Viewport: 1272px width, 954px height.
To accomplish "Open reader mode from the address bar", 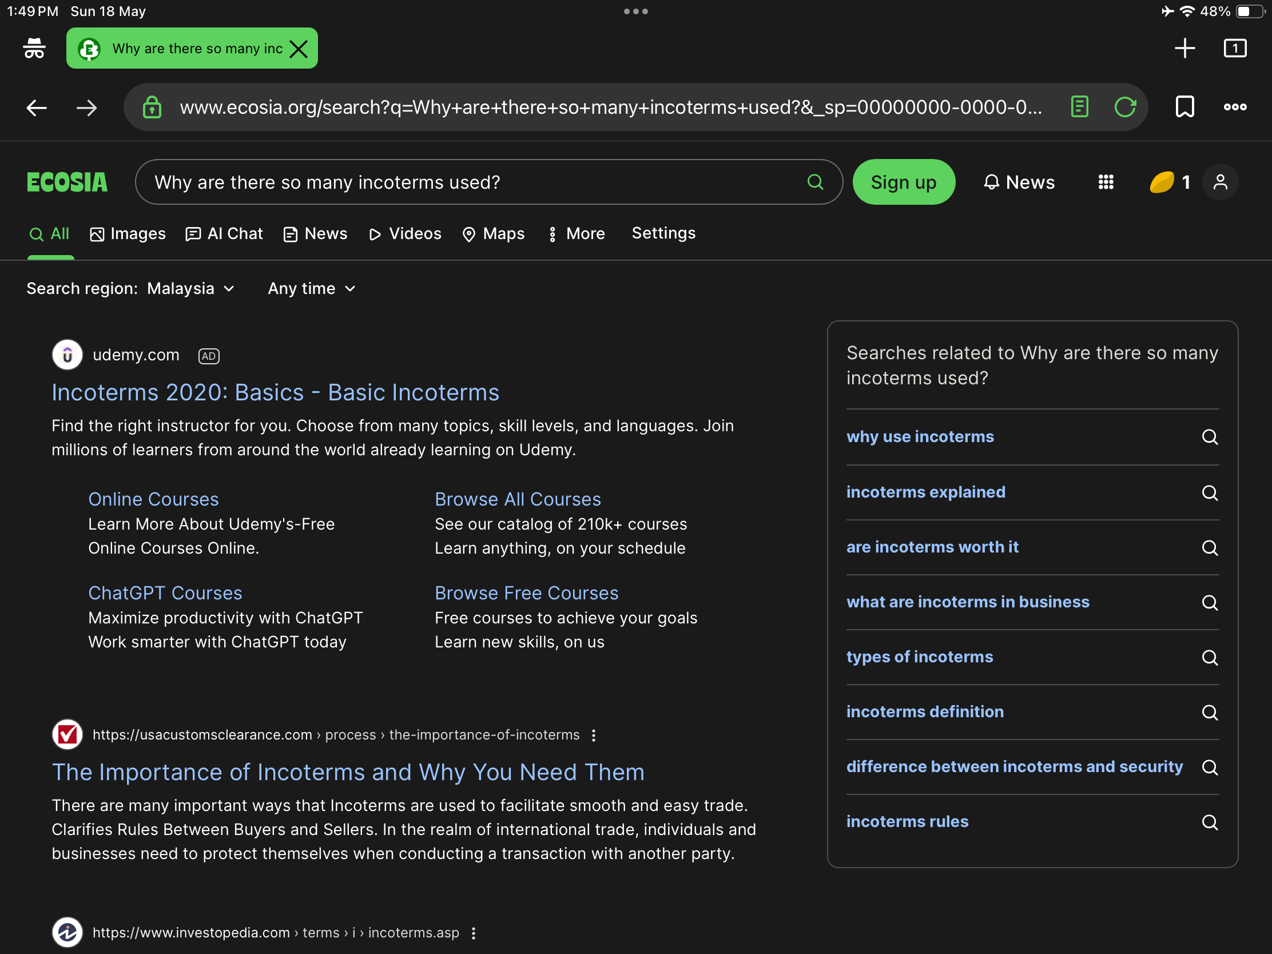I will pyautogui.click(x=1079, y=107).
